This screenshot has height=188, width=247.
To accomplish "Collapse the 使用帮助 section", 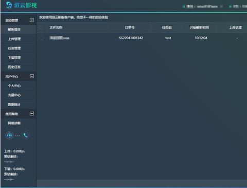I will pos(32,114).
